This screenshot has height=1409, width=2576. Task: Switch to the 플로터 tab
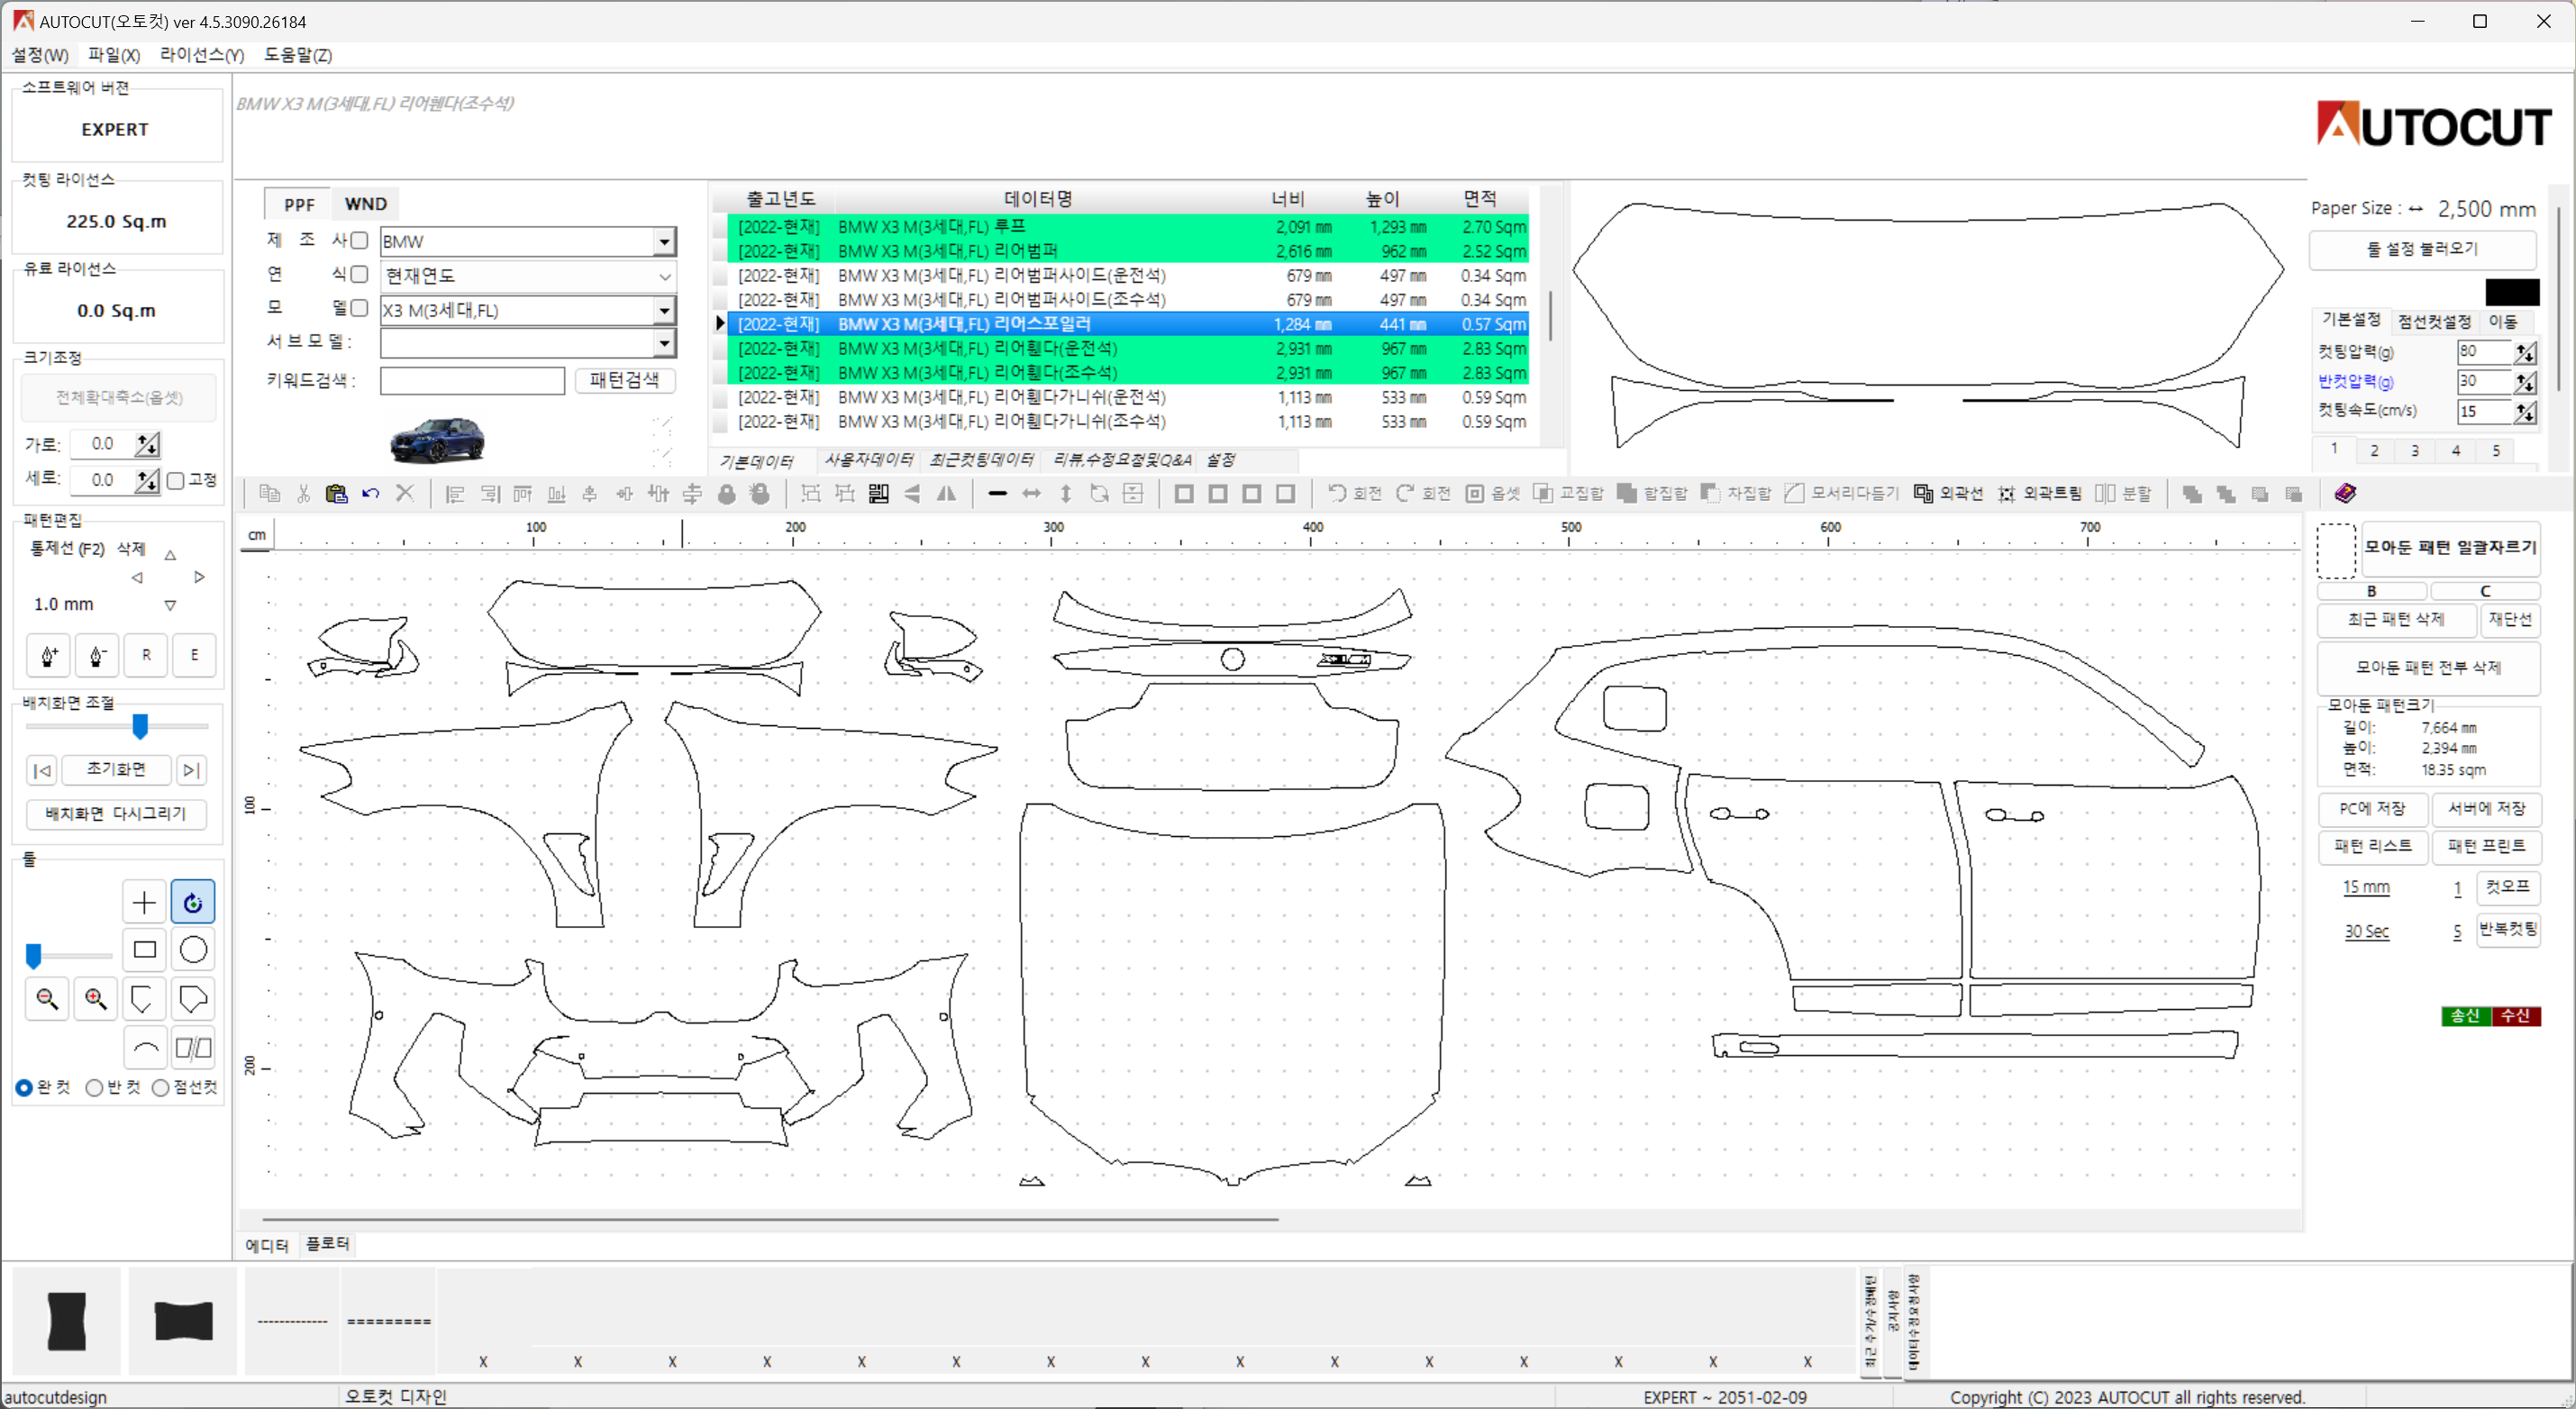[327, 1244]
